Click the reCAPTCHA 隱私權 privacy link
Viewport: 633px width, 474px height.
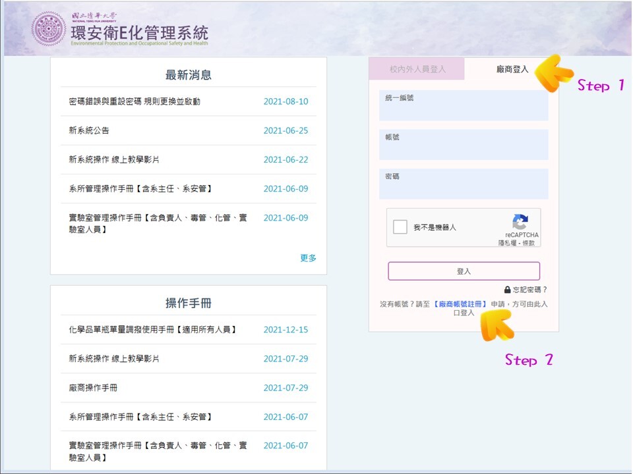coord(506,243)
